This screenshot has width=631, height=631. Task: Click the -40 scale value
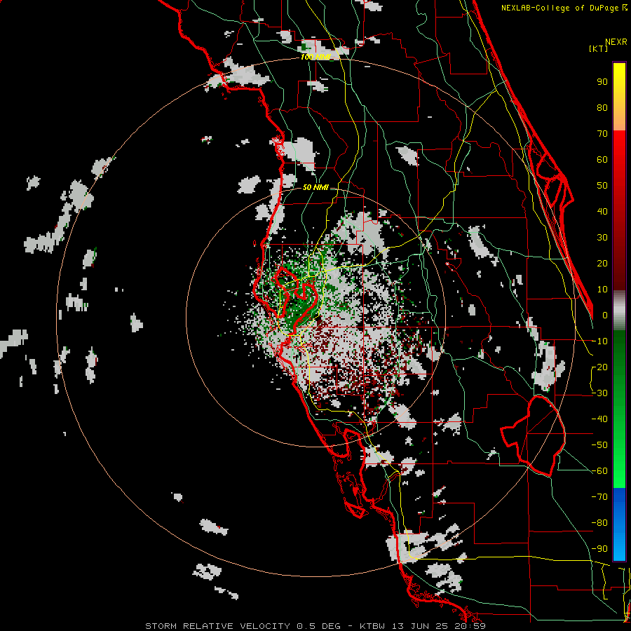click(599, 419)
